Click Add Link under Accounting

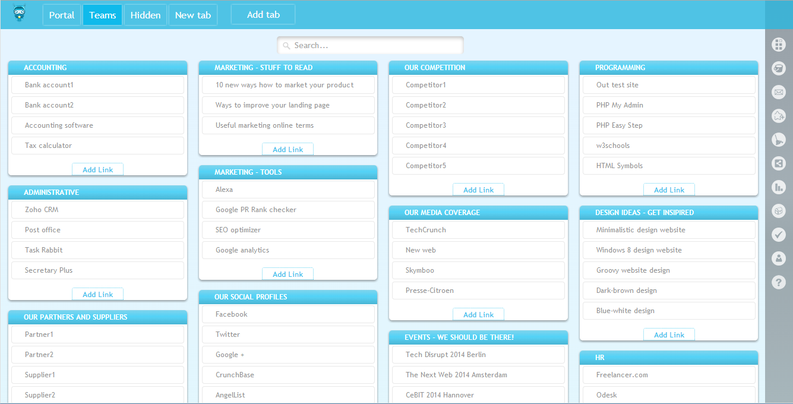(97, 170)
